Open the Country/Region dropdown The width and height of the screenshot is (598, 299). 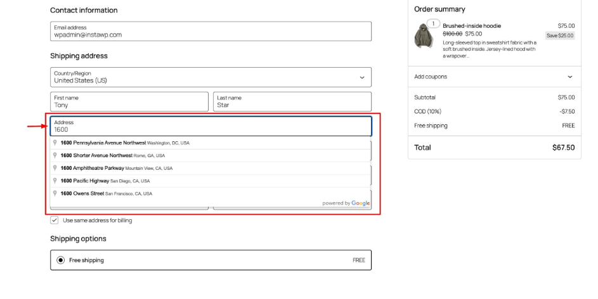pos(211,77)
